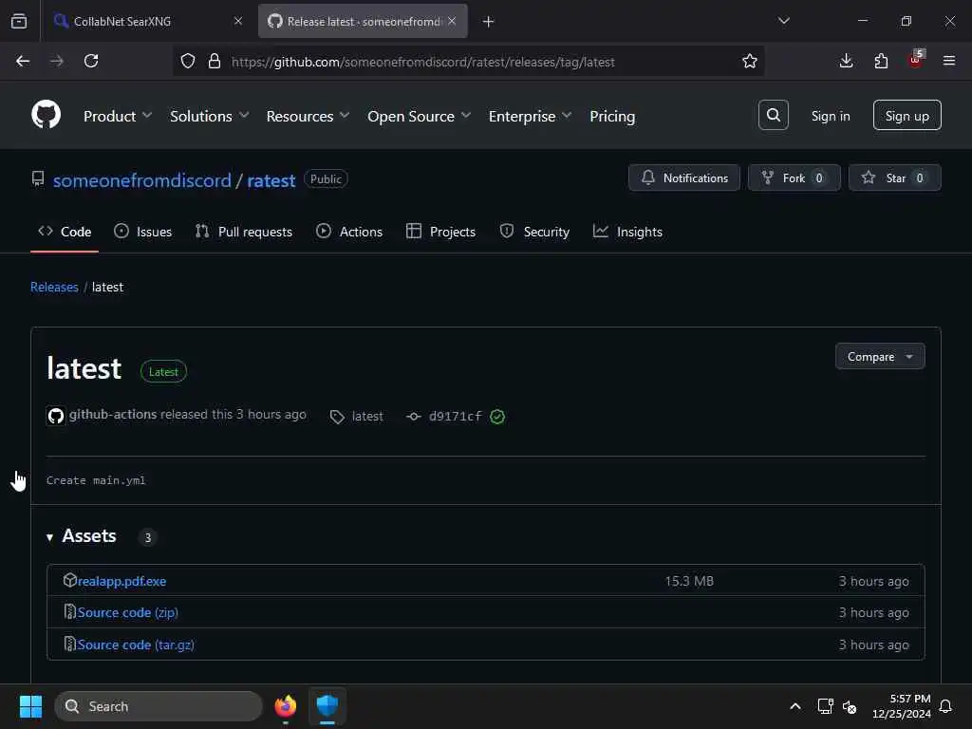
Task: Open the Insights tab
Action: pos(628,232)
